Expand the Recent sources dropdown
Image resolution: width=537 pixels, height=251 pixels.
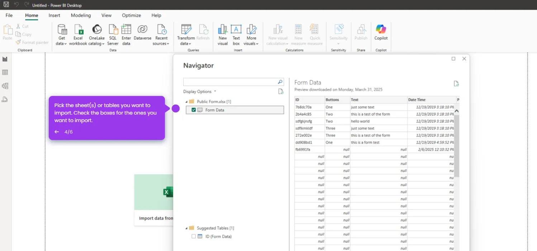pyautogui.click(x=161, y=35)
